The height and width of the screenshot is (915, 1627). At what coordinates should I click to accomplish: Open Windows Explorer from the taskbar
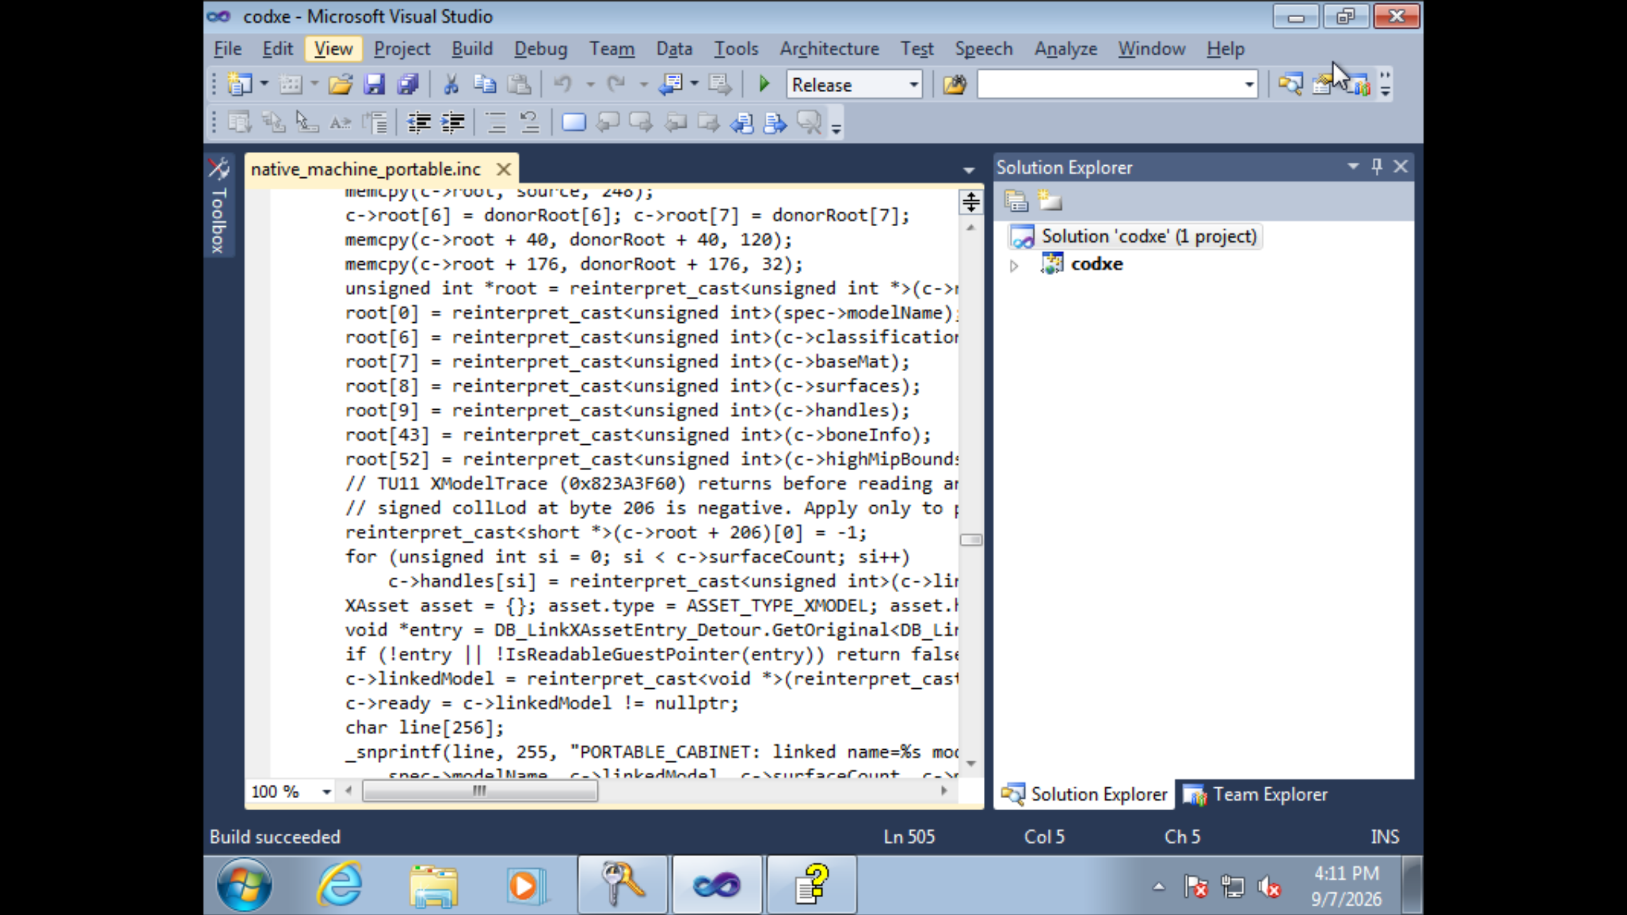[433, 884]
